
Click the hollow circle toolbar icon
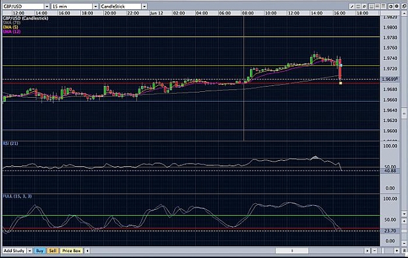390,7
